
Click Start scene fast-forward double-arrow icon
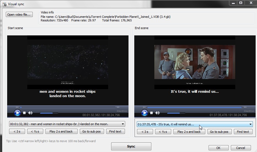click(x=118, y=107)
